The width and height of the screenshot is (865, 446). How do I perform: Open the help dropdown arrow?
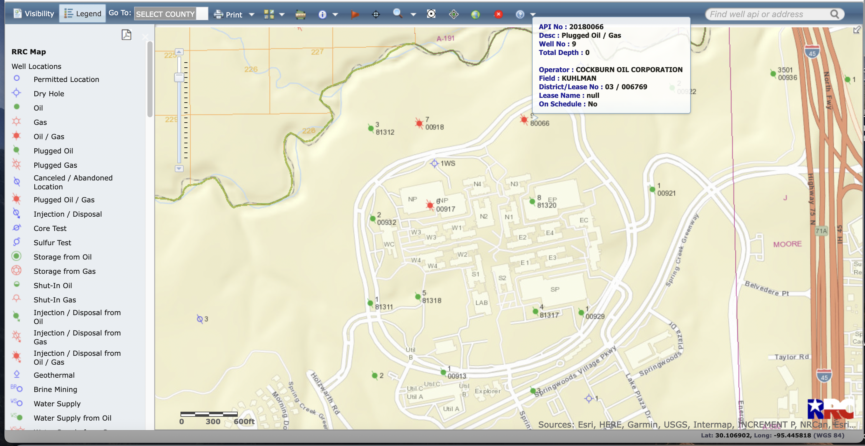click(533, 14)
